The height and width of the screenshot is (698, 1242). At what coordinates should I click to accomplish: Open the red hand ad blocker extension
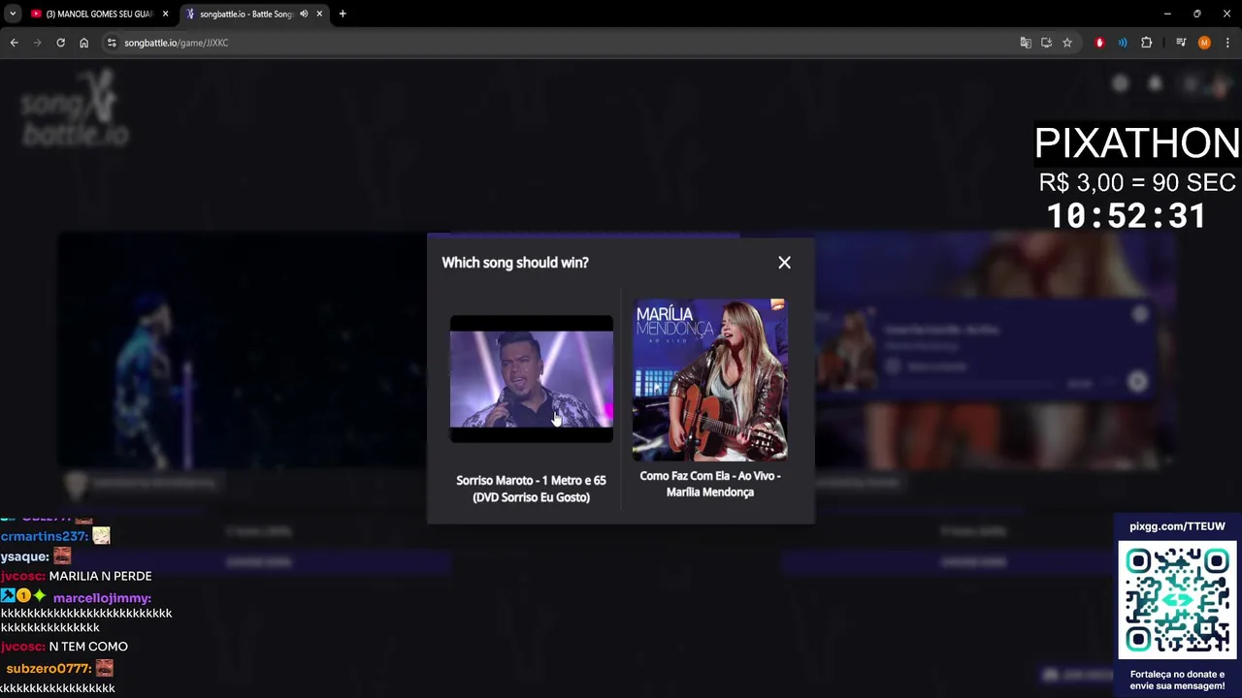(x=1099, y=43)
